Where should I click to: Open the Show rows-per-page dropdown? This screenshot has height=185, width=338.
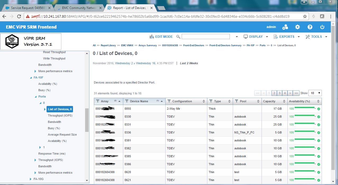[x=315, y=93]
